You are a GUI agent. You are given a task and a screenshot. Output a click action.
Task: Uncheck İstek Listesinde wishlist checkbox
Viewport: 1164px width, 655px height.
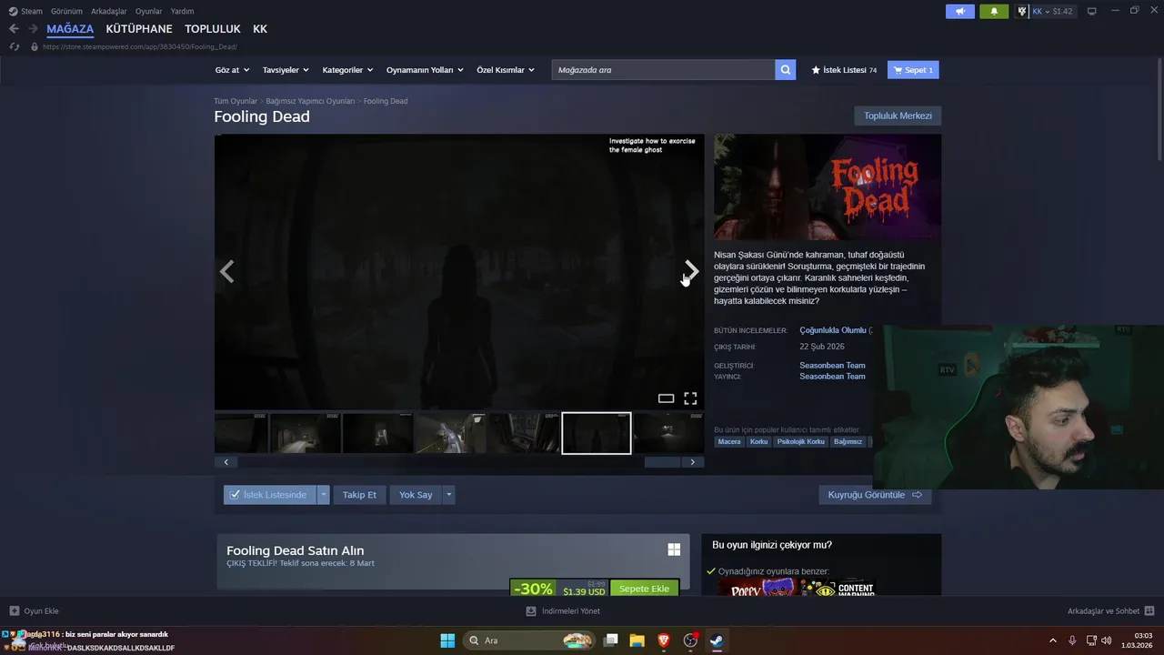pos(235,495)
